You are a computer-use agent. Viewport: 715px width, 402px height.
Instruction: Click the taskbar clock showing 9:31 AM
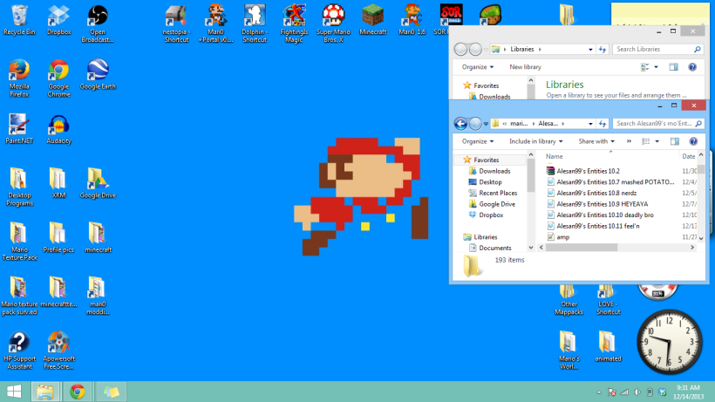coord(688,392)
